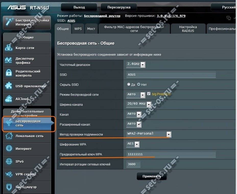This screenshot has height=194, width=237.
Task: Click the Local Network (Локальная сеть) house icon
Action: point(9,136)
